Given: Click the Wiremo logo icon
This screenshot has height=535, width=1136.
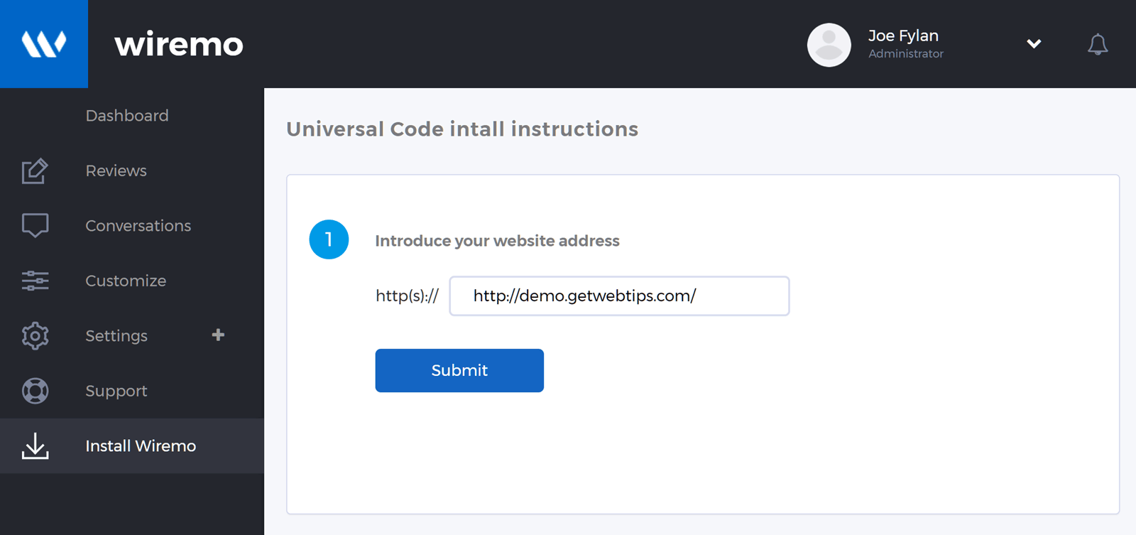Looking at the screenshot, I should [x=44, y=44].
